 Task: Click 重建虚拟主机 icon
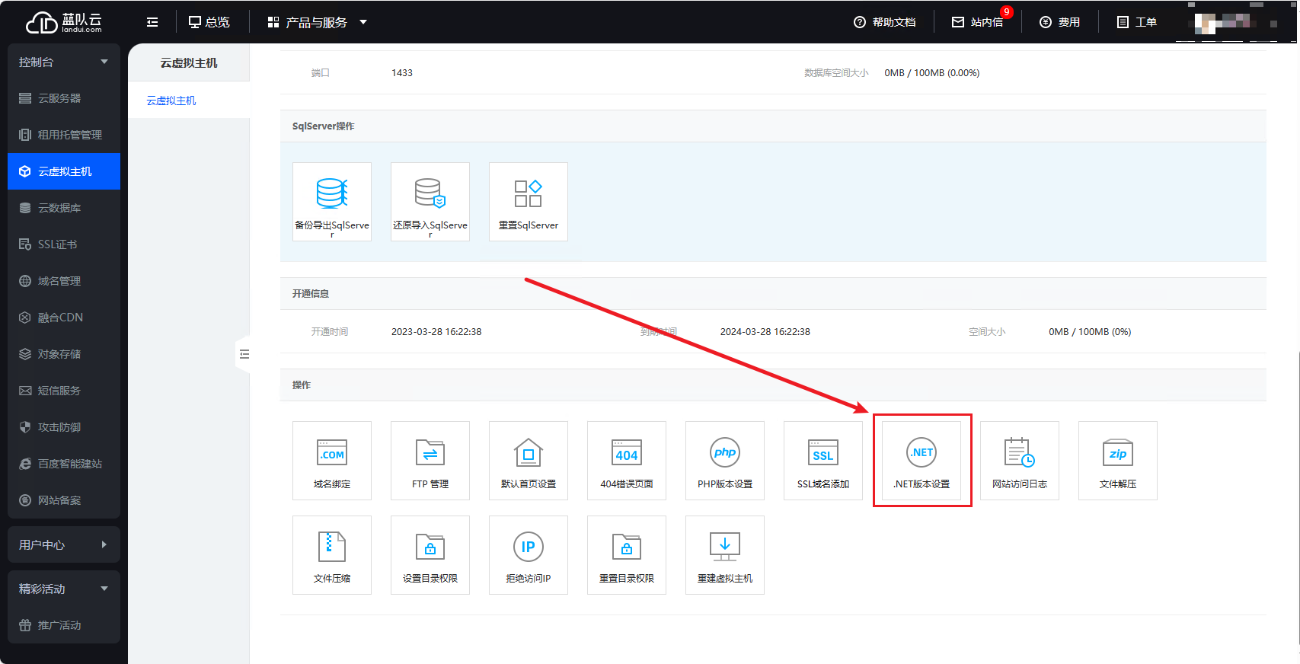[725, 554]
